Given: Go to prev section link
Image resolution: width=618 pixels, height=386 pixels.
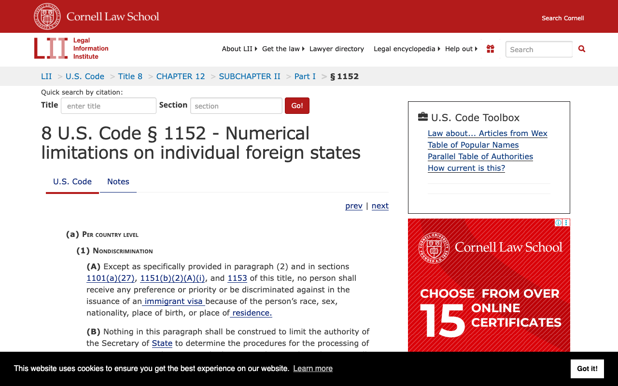Looking at the screenshot, I should [354, 206].
